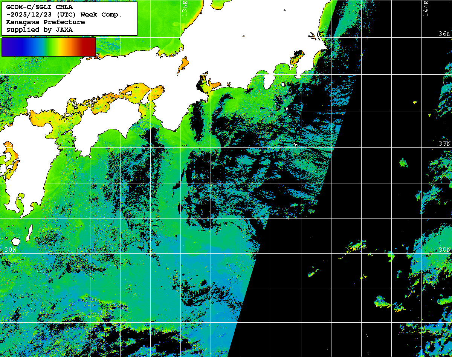This screenshot has width=452, height=357.
Task: Click the small white island near left 30N
Action: point(16,241)
